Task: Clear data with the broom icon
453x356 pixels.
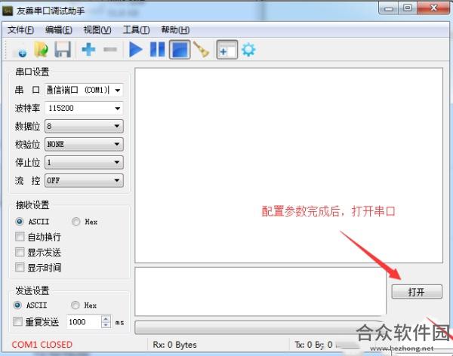Action: (x=202, y=49)
